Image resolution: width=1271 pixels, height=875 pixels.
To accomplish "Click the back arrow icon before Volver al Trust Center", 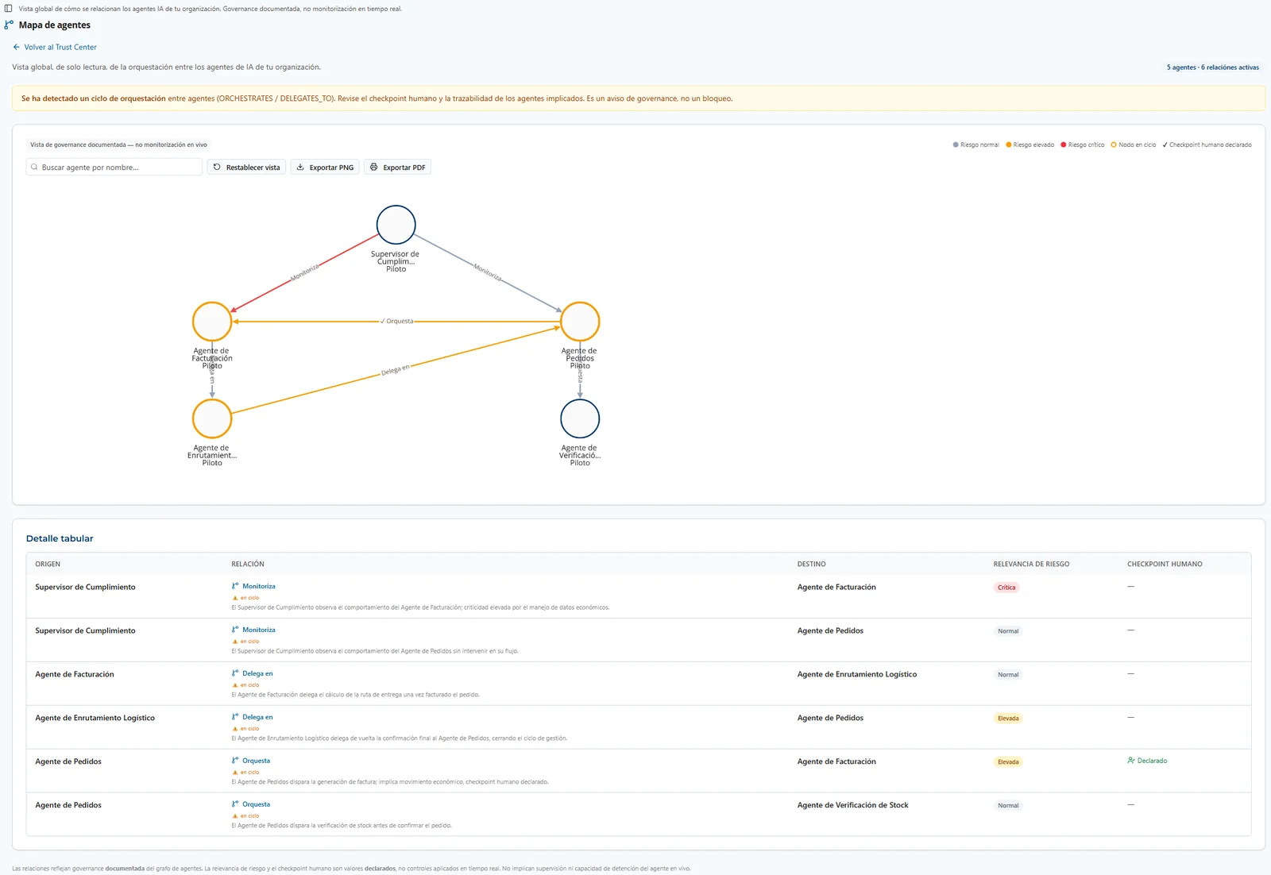I will (17, 48).
